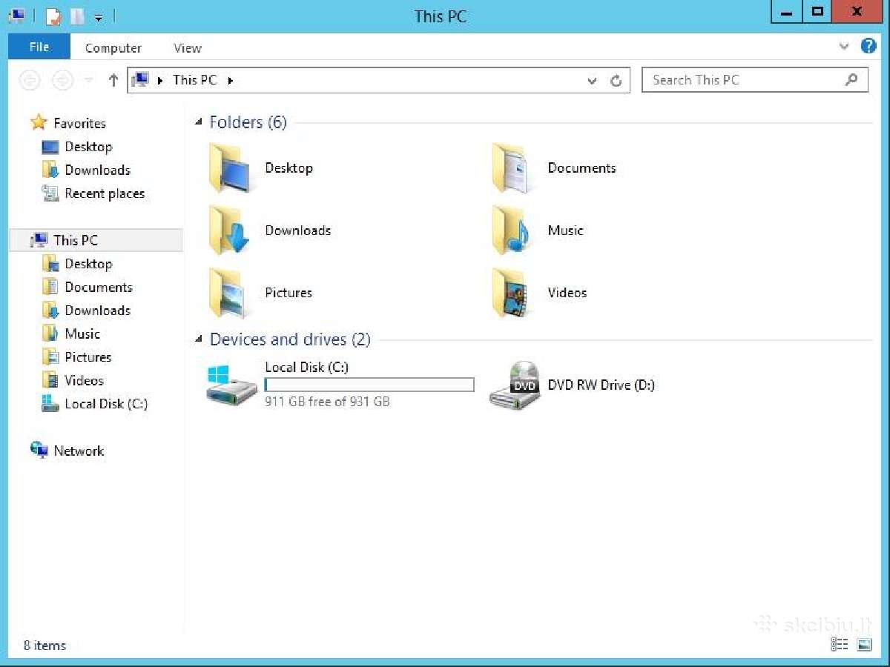Open Local Disk (C:) in the navigation pane
890x667 pixels.
(95, 404)
